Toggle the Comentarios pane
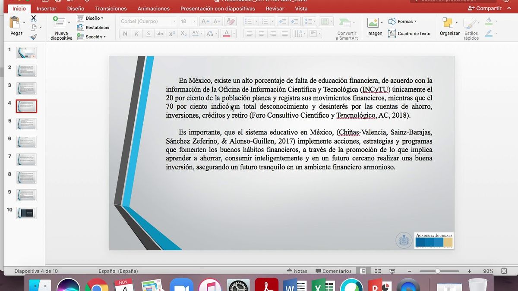 coord(333,271)
